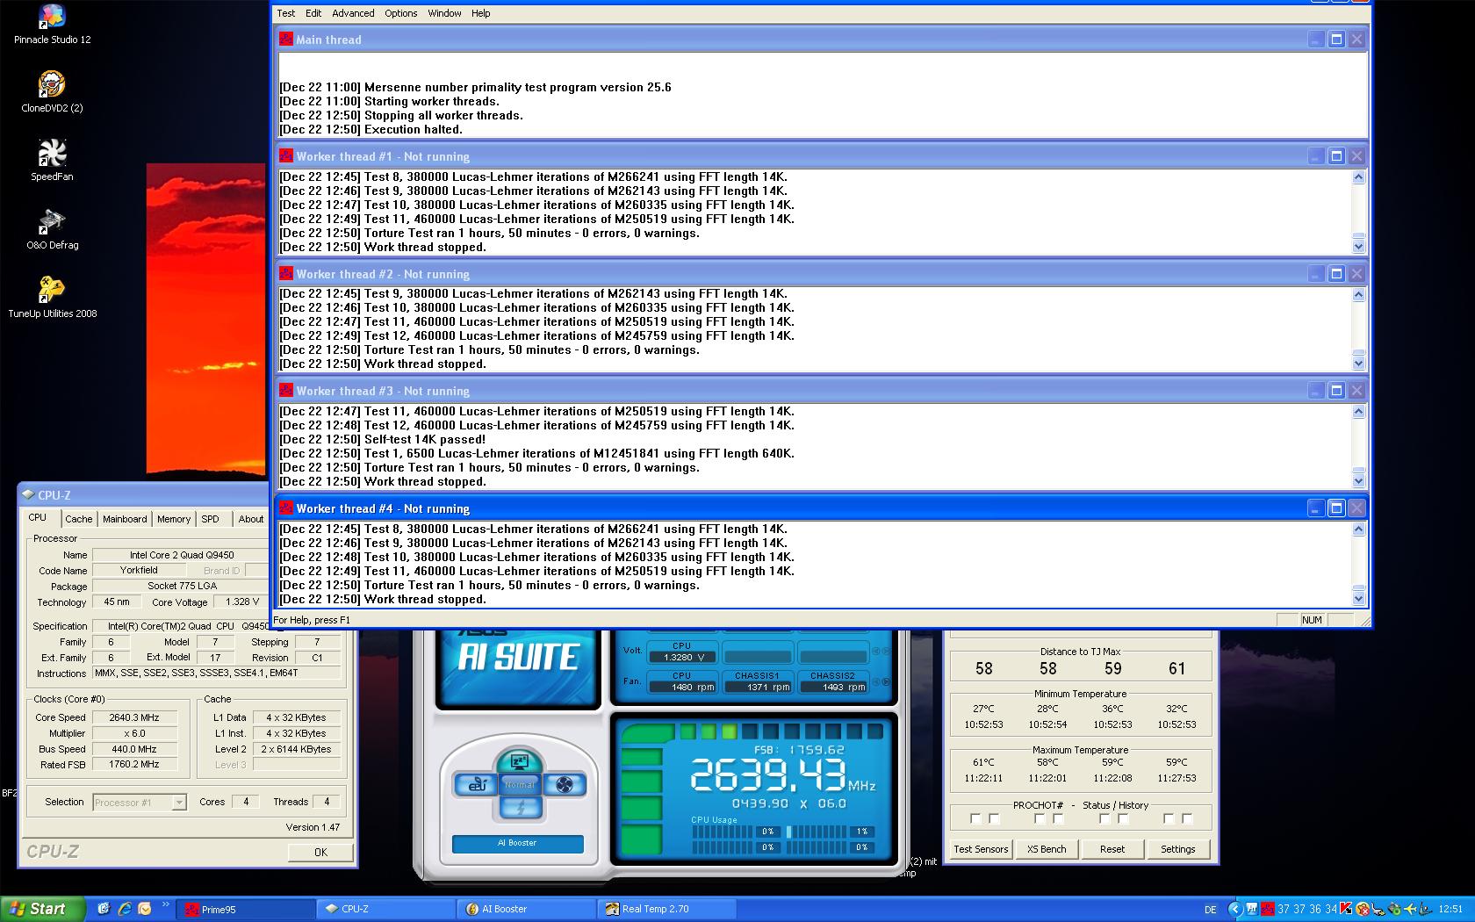Click Worker thread #1 scrollbar up arrow

pyautogui.click(x=1358, y=177)
